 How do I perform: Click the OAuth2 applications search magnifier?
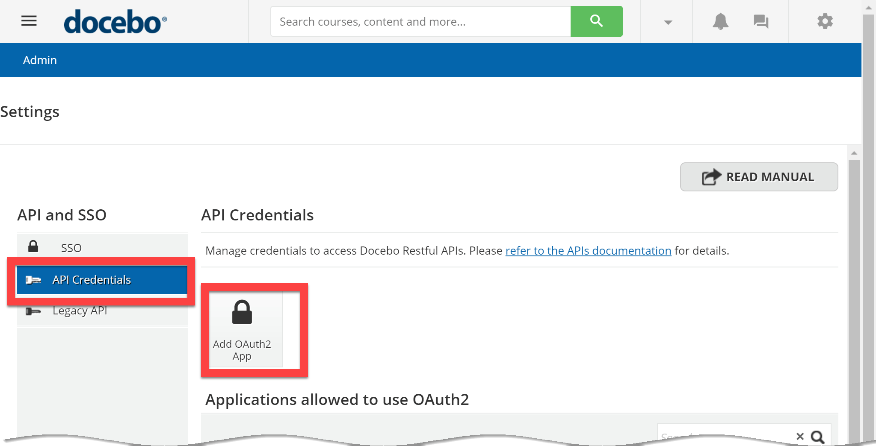818,436
